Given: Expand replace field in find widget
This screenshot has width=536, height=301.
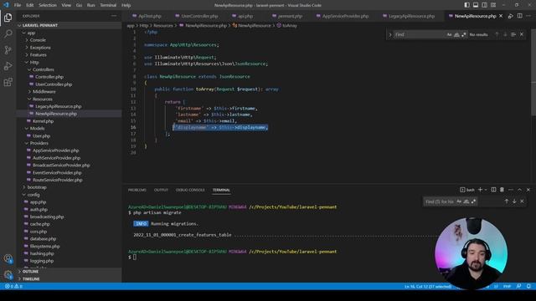Looking at the screenshot, I should 390,34.
